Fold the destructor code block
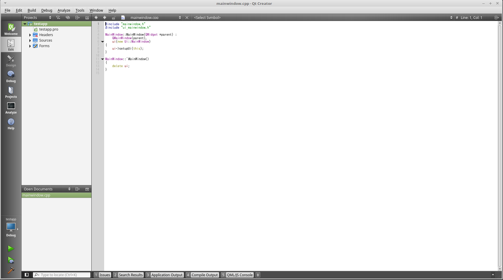This screenshot has height=280, width=503. point(102,59)
